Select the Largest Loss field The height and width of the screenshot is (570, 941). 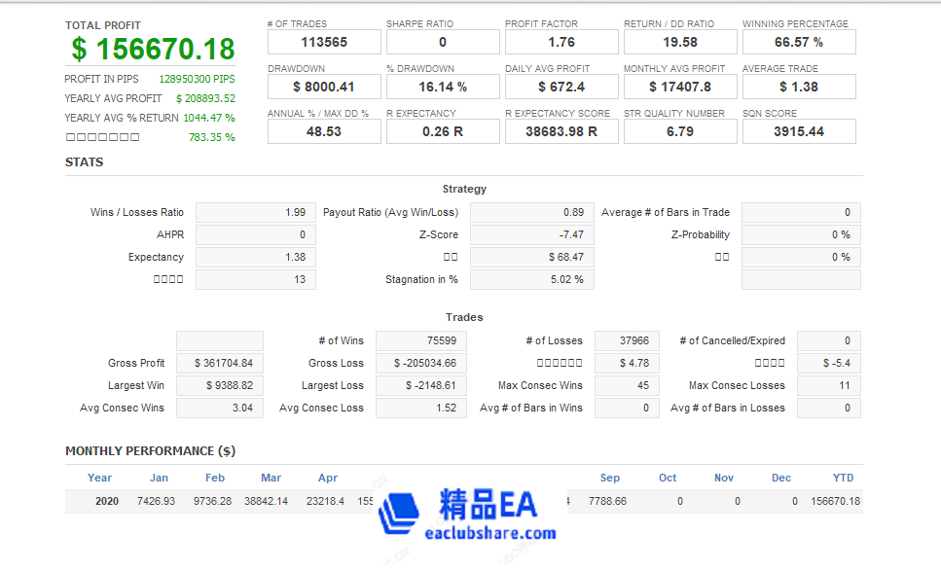click(x=422, y=385)
